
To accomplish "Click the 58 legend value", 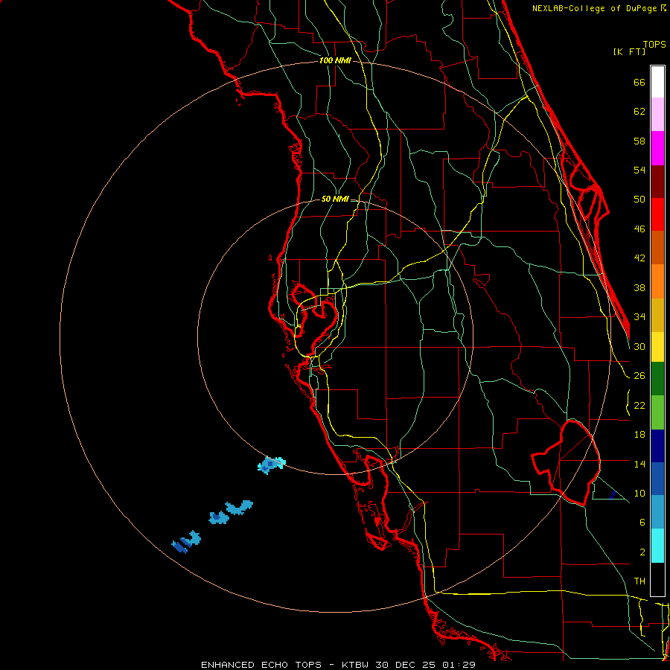I will pyautogui.click(x=639, y=141).
